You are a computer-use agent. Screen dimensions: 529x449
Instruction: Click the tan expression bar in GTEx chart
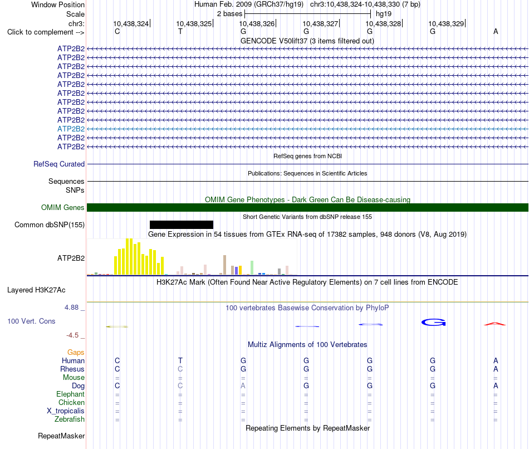click(x=225, y=265)
